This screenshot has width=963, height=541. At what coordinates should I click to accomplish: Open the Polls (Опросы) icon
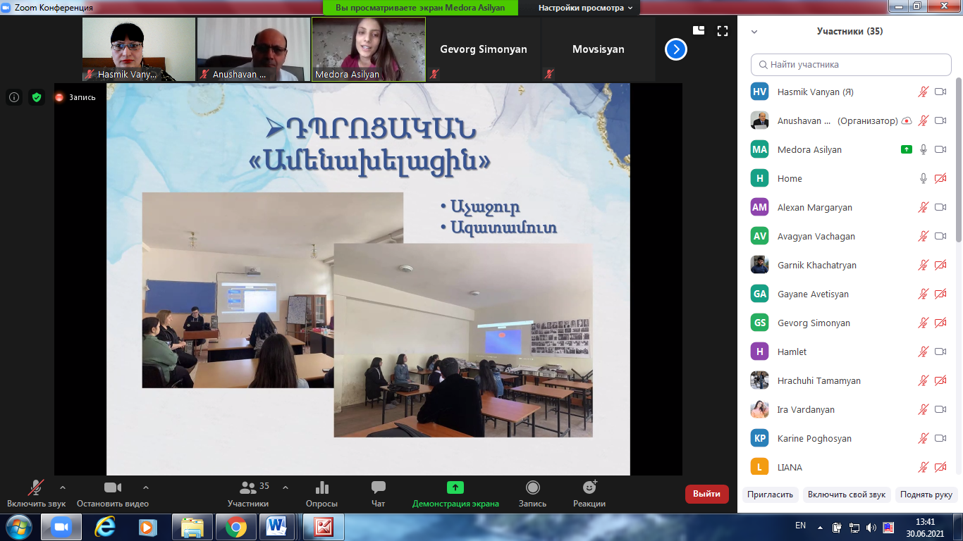(x=321, y=487)
